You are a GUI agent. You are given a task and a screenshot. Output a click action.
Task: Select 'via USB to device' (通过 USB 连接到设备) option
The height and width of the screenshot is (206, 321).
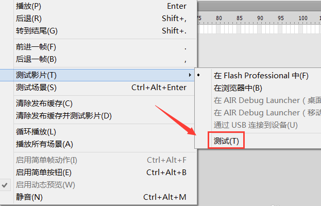(256, 125)
